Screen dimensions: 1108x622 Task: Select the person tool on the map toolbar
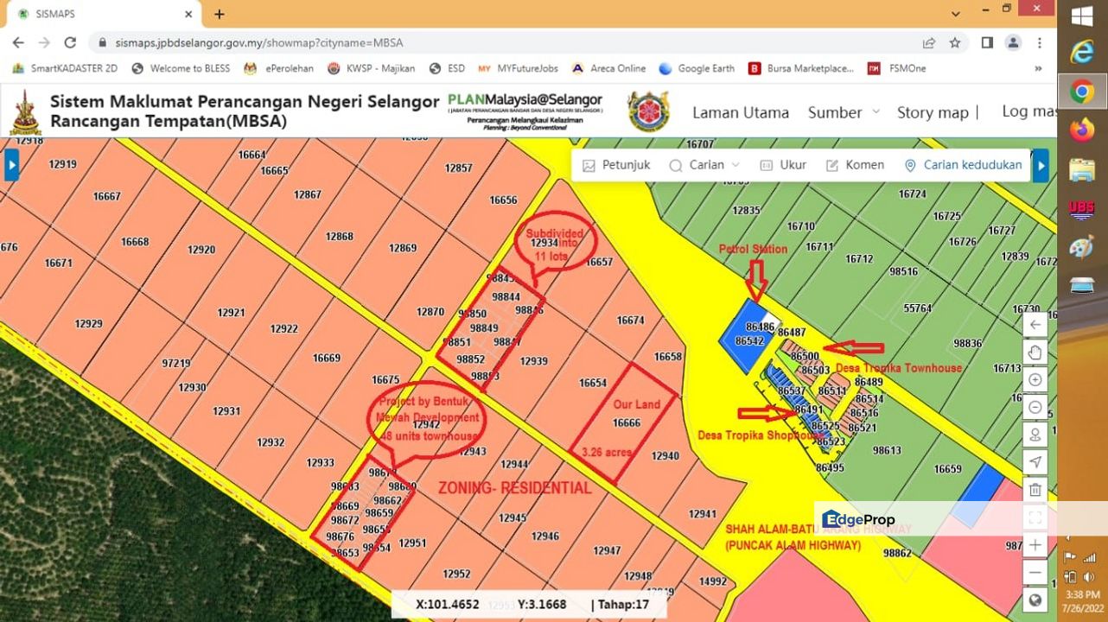point(1035,435)
